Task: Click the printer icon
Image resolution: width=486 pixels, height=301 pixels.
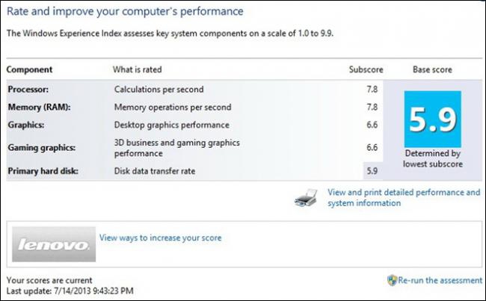Action: (x=310, y=197)
